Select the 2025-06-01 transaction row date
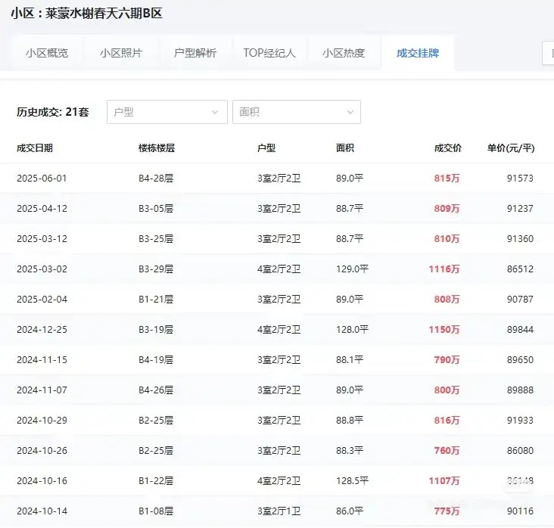Viewport: 554px width, 528px height. pyautogui.click(x=42, y=179)
